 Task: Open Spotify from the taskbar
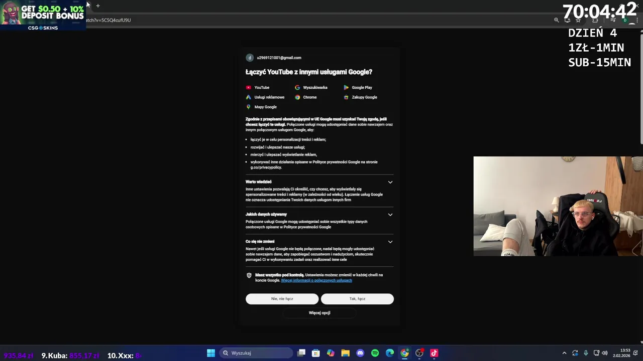375,353
